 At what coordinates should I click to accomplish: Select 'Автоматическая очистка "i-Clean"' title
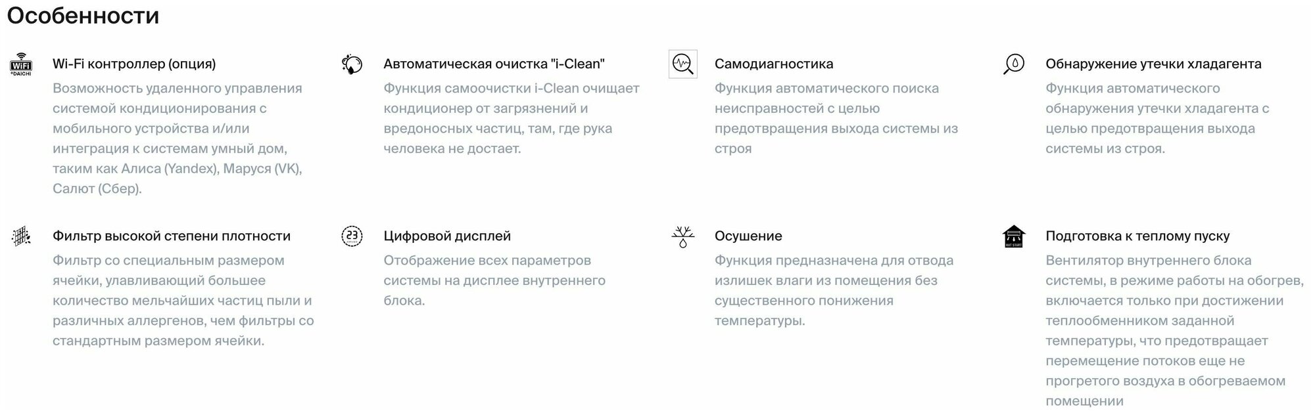tap(494, 64)
